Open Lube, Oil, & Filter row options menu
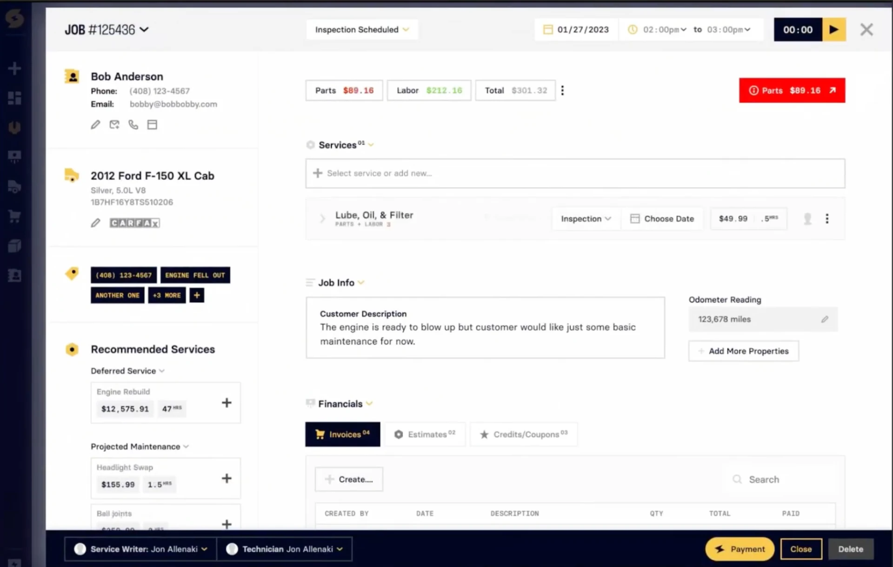 pyautogui.click(x=827, y=219)
